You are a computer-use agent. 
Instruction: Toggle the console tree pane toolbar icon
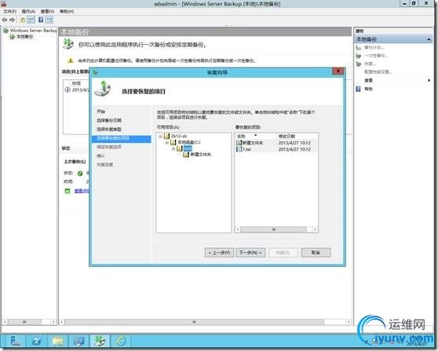point(31,20)
